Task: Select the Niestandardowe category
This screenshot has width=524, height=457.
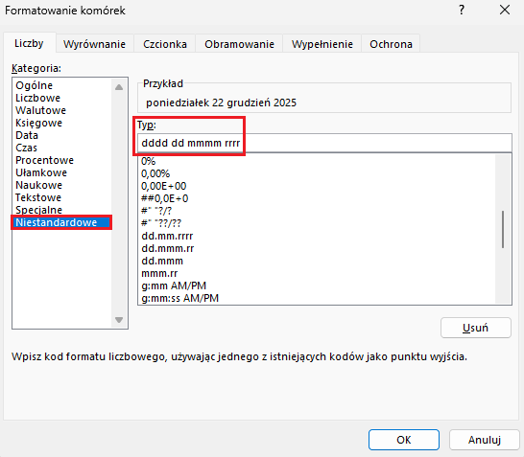Action: (61, 222)
